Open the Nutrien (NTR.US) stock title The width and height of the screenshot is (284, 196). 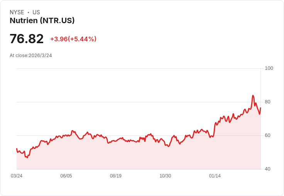pyautogui.click(x=42, y=21)
